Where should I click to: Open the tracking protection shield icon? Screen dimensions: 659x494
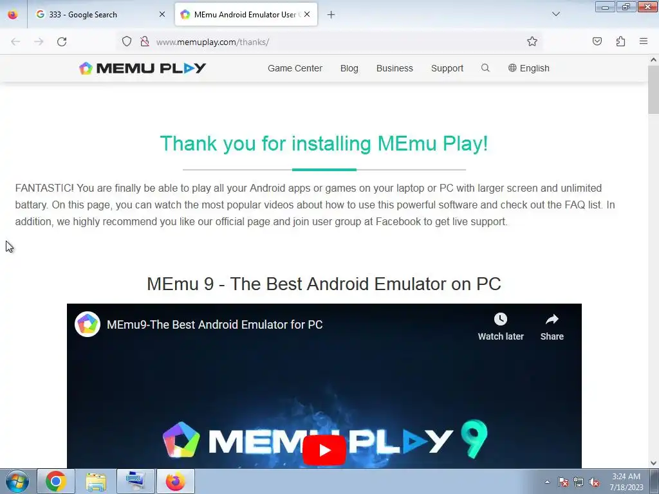pyautogui.click(x=127, y=41)
